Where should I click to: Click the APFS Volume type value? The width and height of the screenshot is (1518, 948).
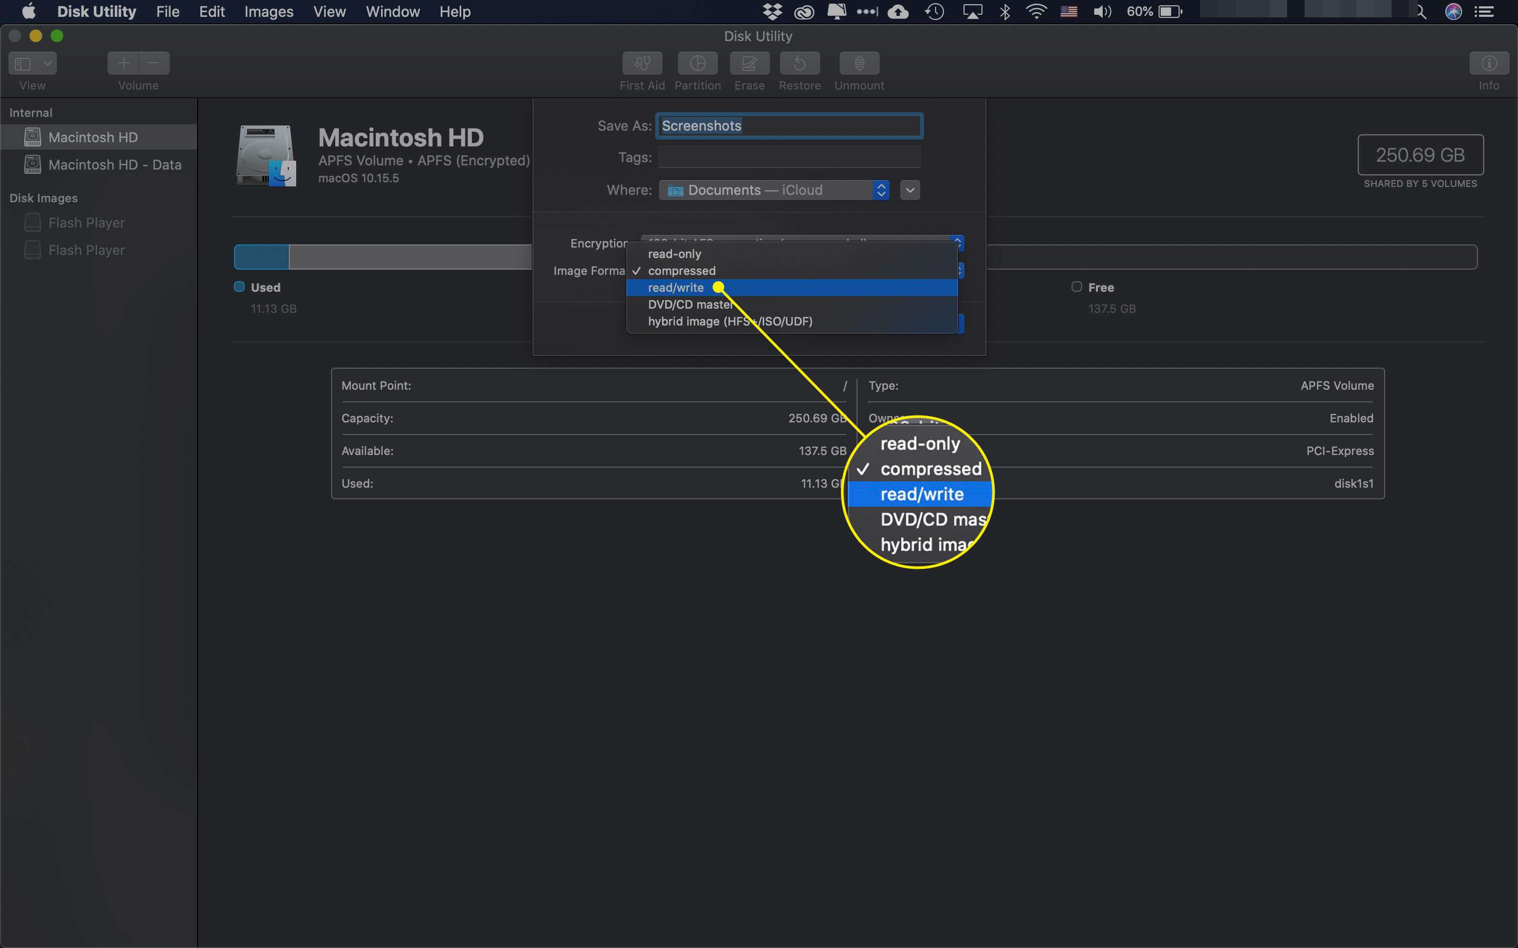coord(1337,386)
